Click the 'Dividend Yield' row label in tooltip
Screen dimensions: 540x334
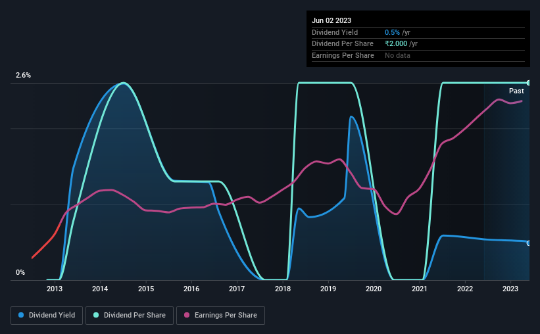click(x=335, y=32)
